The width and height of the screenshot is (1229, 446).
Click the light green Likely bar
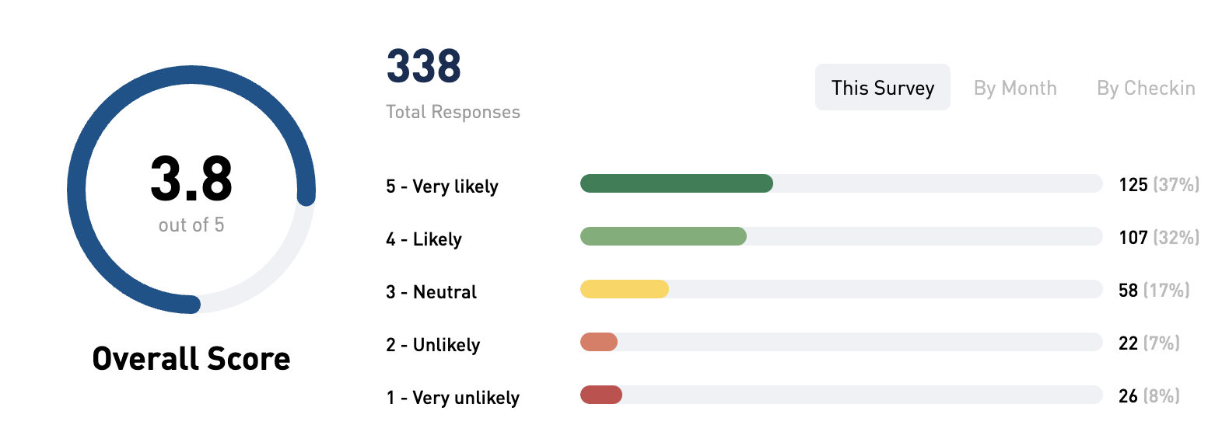664,236
